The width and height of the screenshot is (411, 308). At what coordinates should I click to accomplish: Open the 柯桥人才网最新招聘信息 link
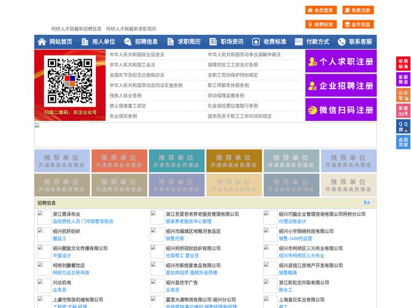coord(76,29)
